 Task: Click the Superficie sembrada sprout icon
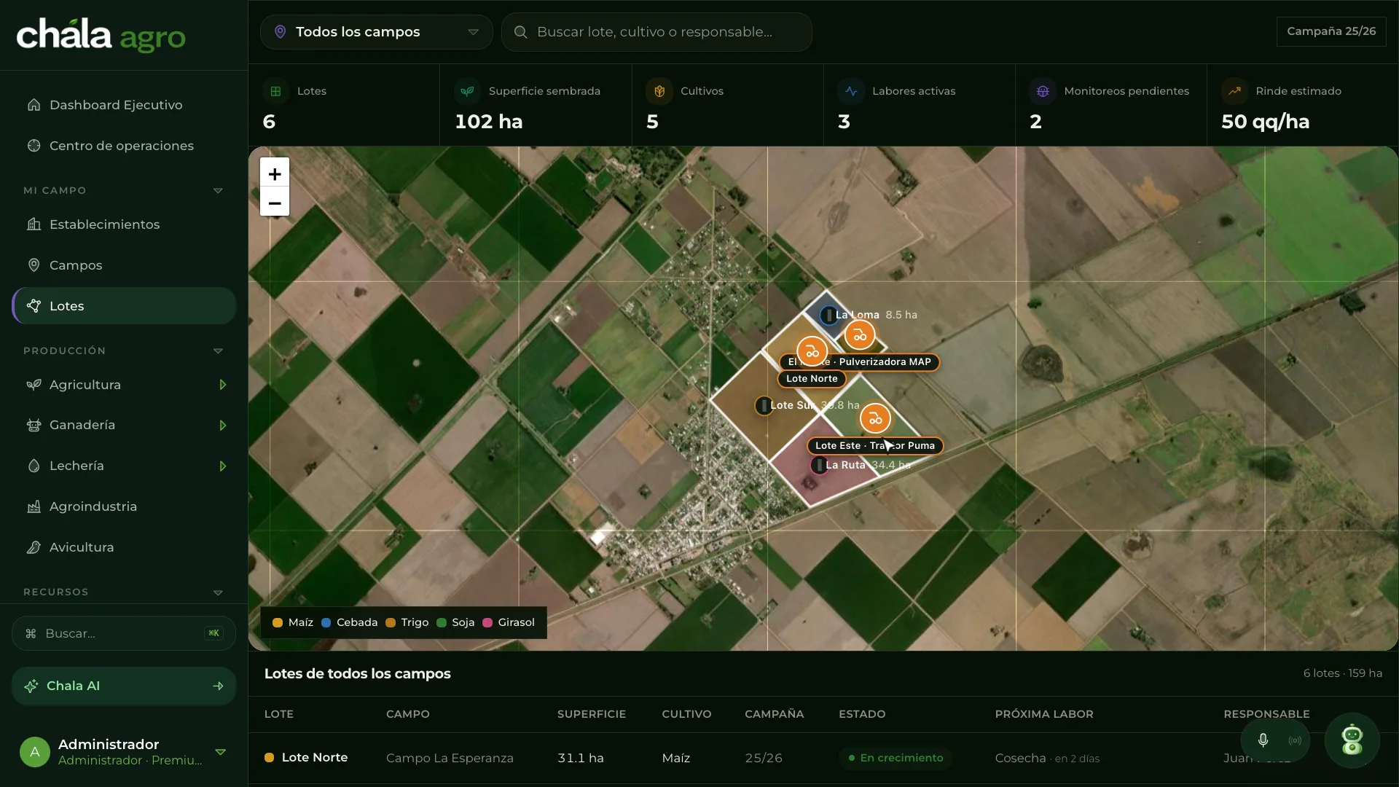[467, 91]
